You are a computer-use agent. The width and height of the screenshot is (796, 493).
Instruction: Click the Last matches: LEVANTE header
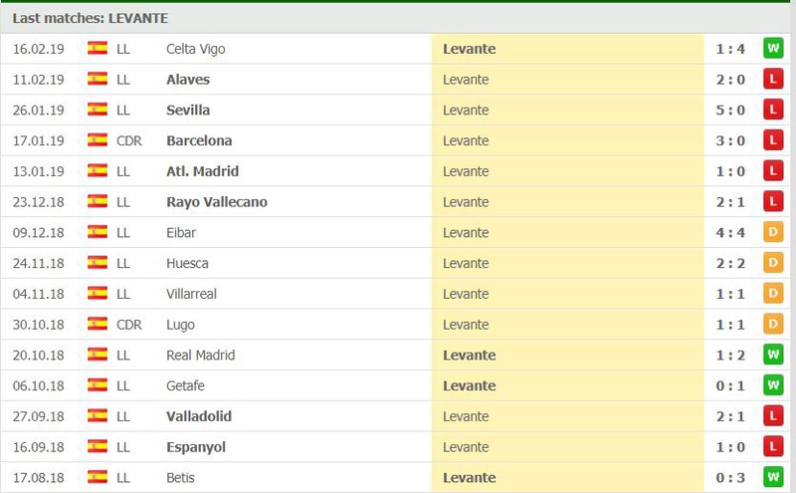pos(91,18)
